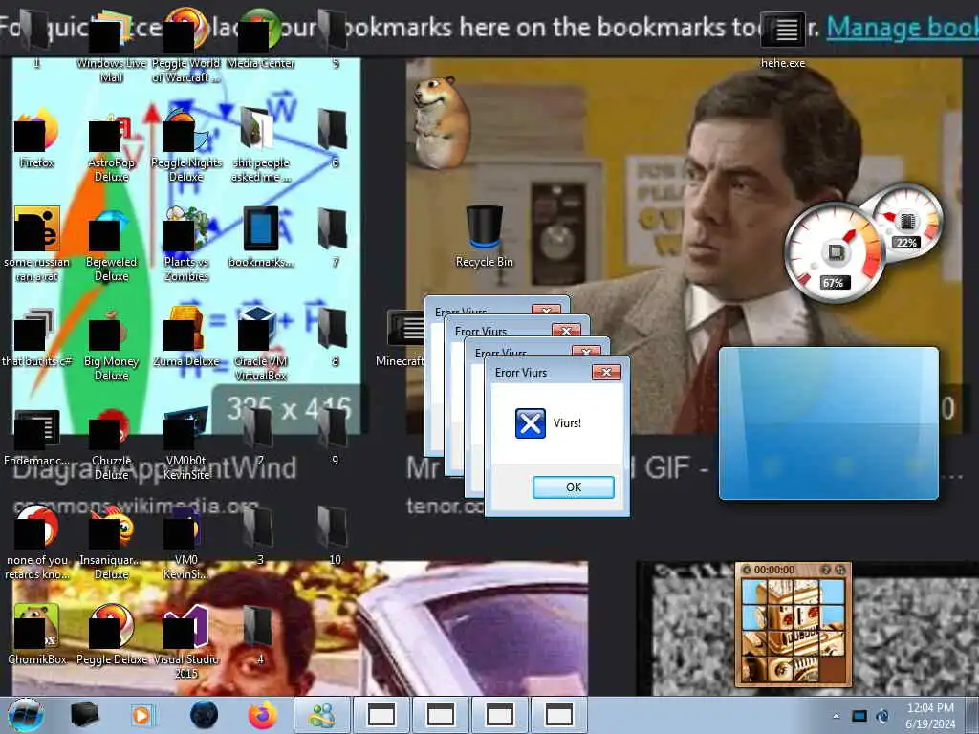
Task: Select the folder named 7
Action: pos(335,237)
